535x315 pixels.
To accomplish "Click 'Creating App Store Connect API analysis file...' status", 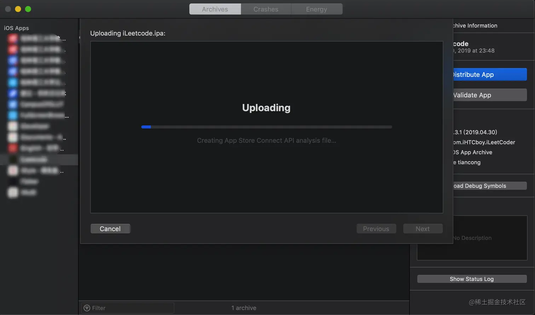I will (266, 141).
